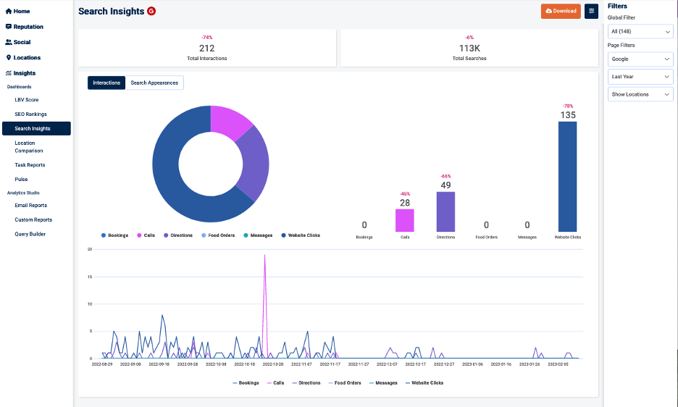Screen dimensions: 678x407
Task: Open the All (148) global filter dropdown
Action: click(640, 31)
